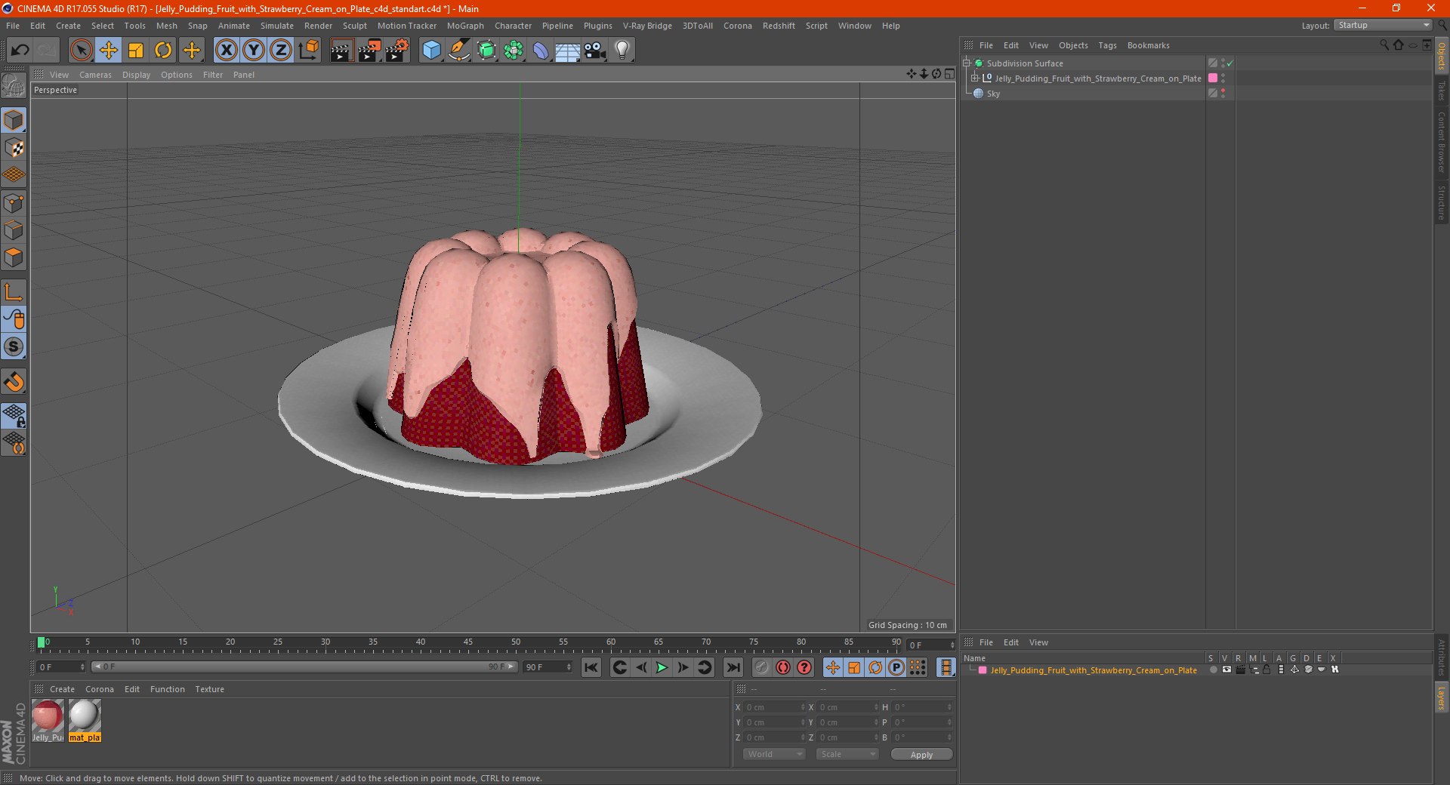Switch to Polygons mode
1450x785 pixels.
coord(14,257)
